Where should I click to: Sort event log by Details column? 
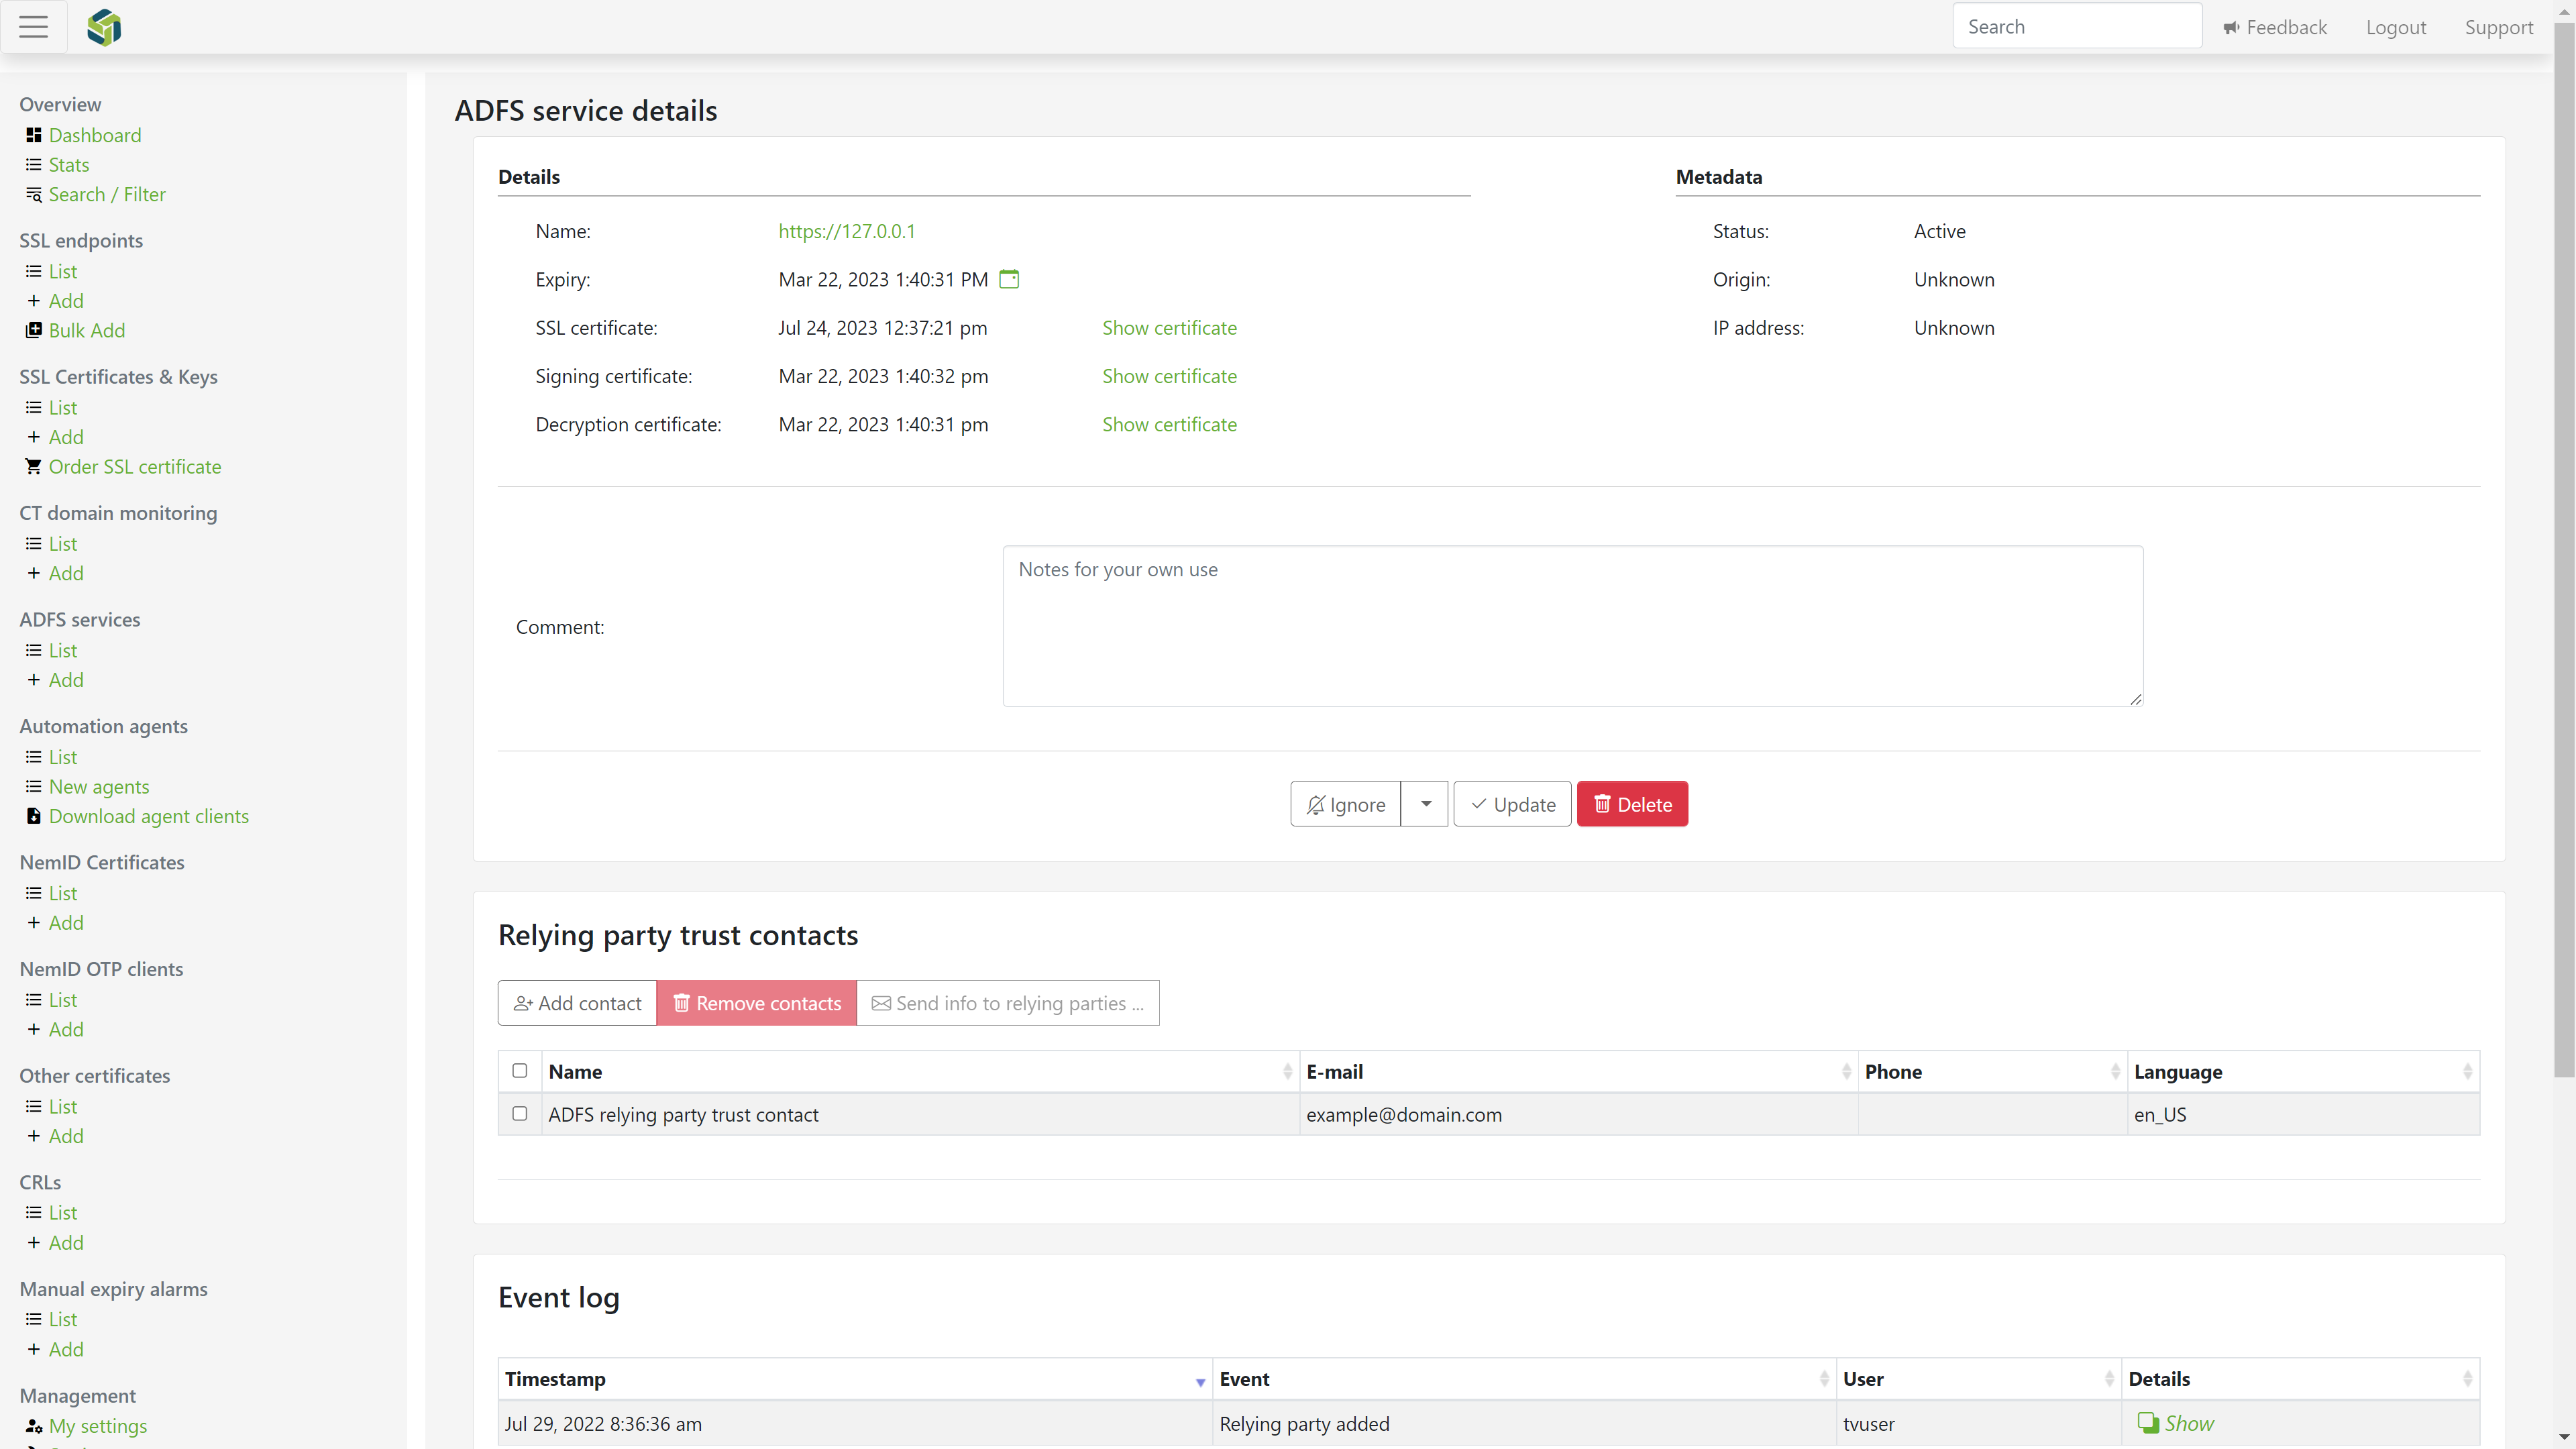(x=2301, y=1379)
